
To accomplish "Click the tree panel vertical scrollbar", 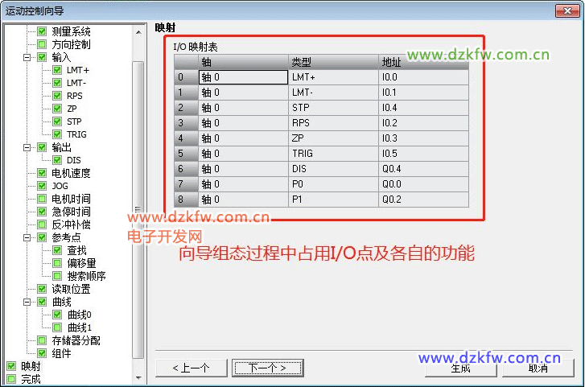I will [x=138, y=209].
